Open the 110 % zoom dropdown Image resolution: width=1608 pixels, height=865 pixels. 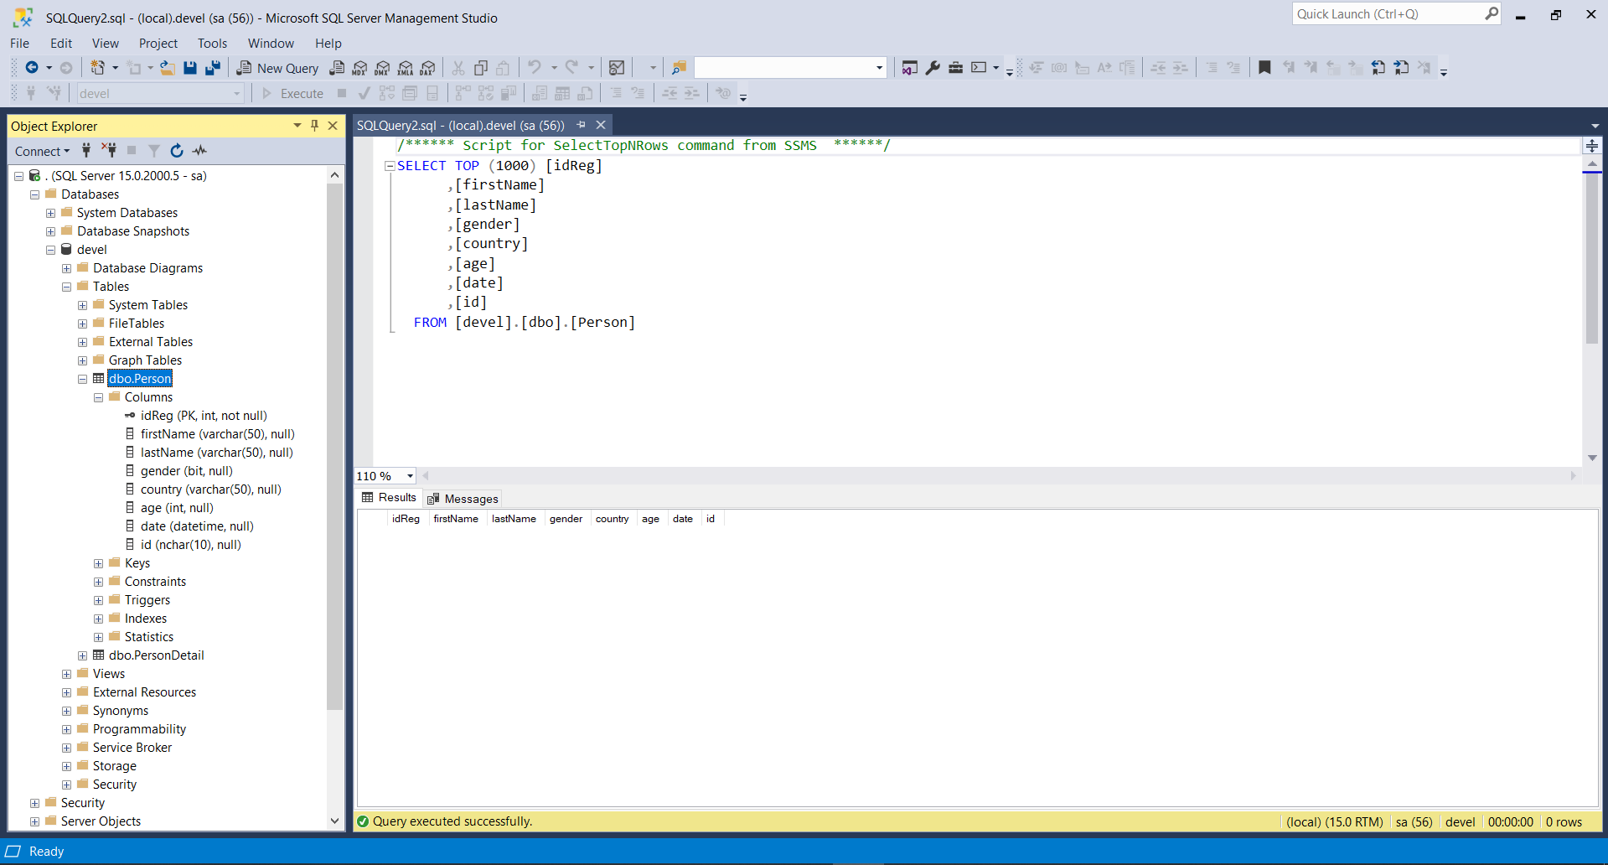coord(410,476)
